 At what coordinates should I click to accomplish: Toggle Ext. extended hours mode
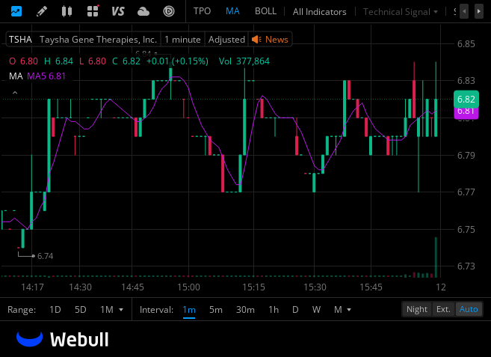point(443,309)
